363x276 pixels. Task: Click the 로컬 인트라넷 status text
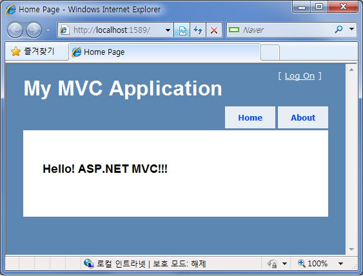pyautogui.click(x=121, y=264)
